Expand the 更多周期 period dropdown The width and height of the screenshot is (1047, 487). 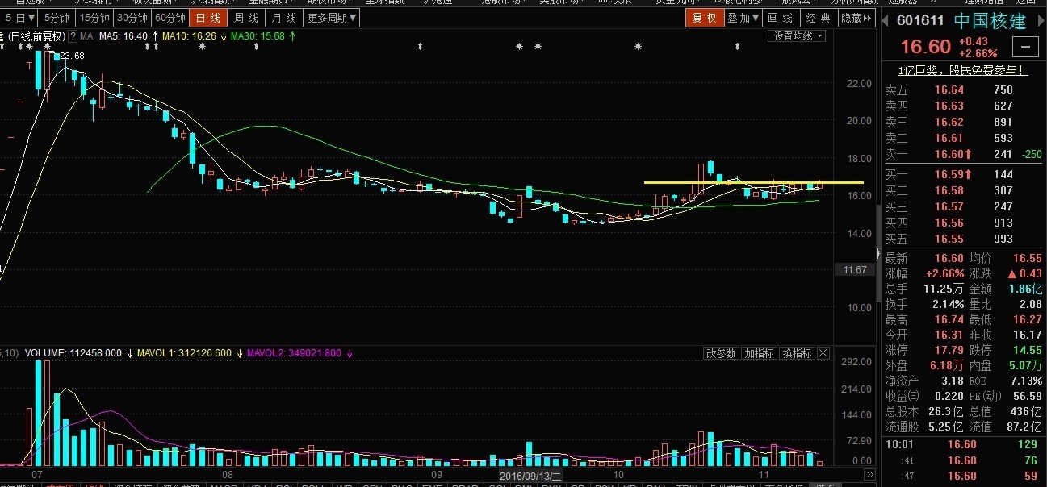pos(330,18)
